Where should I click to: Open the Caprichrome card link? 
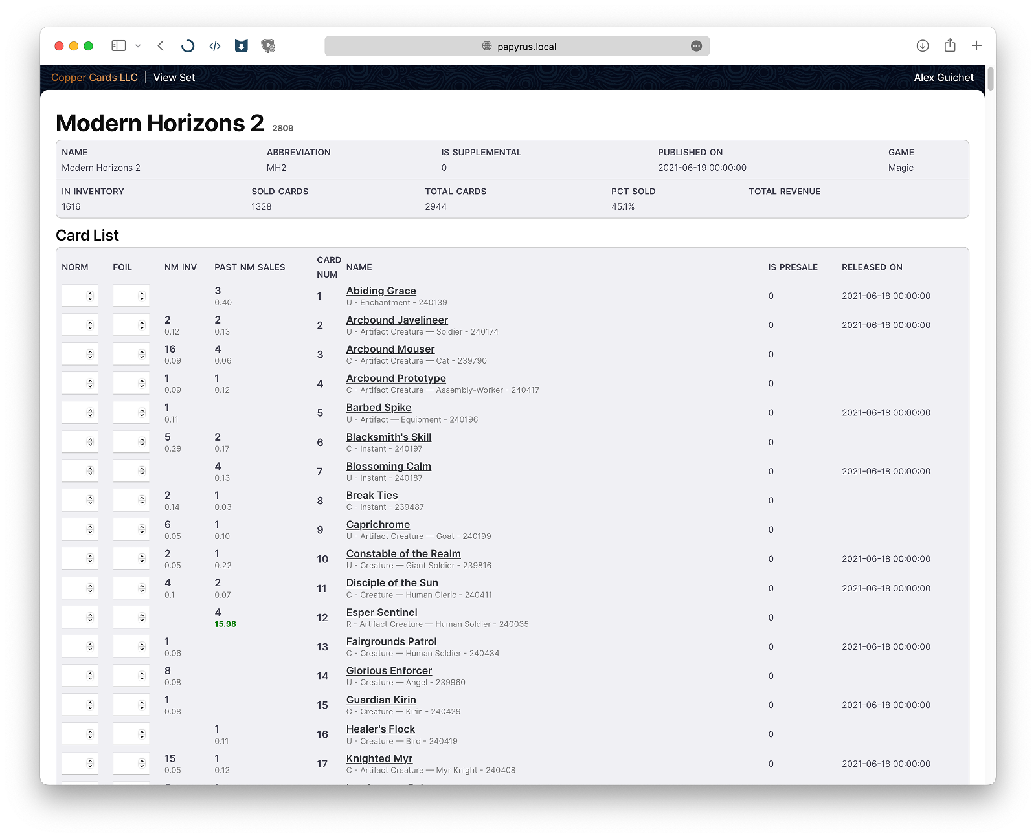tap(378, 524)
